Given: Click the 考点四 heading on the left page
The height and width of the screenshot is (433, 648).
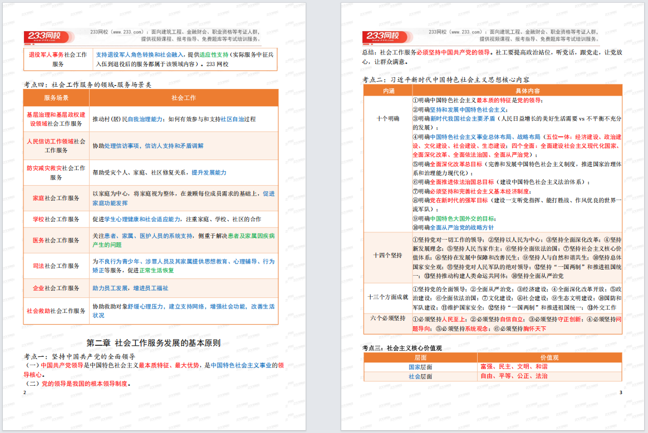Looking at the screenshot, I should (x=87, y=84).
